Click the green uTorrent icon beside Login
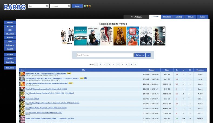Image resolution: width=213 pixels, height=123 pixels. [x=85, y=6]
